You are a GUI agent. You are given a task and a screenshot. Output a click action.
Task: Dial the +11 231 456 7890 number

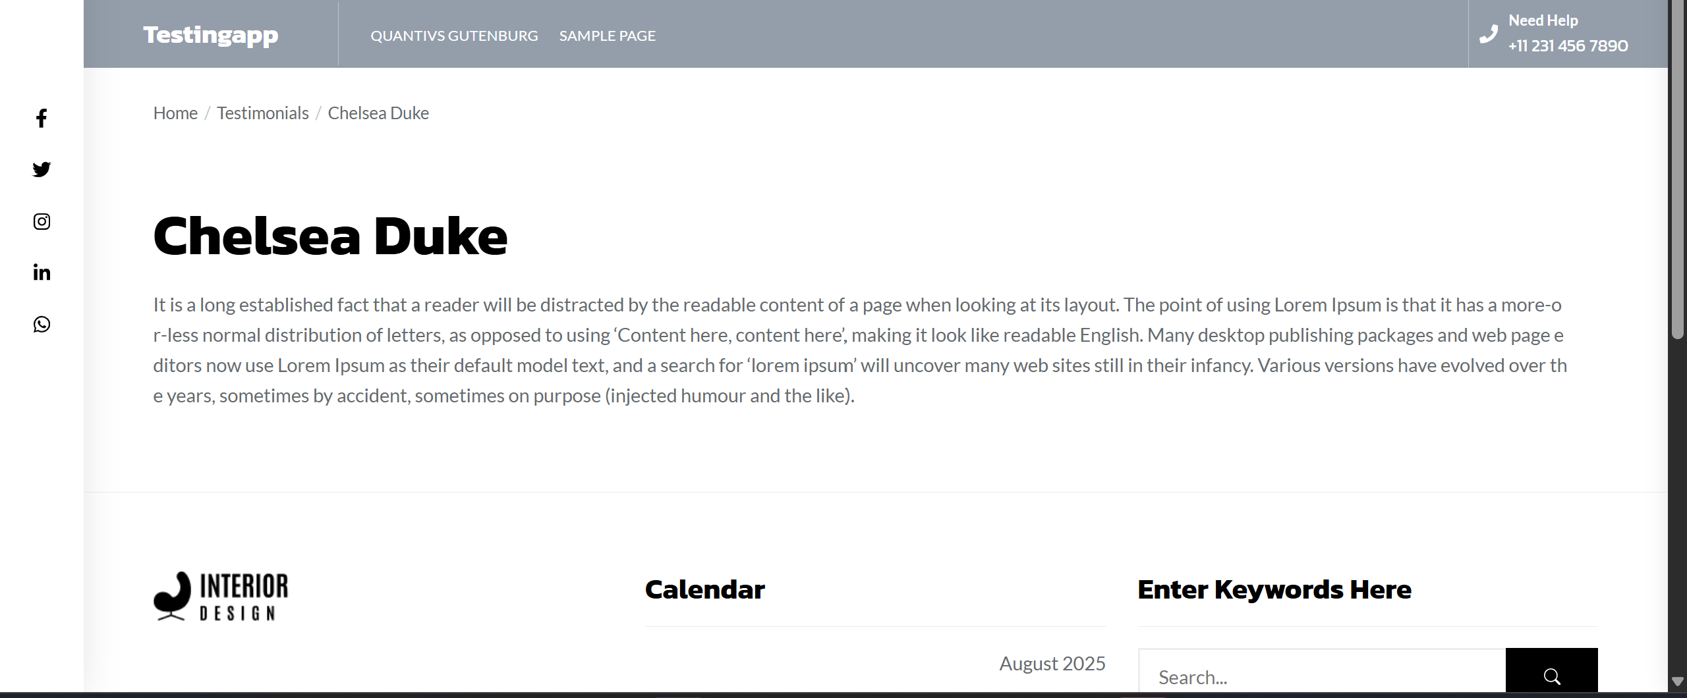[x=1568, y=46]
